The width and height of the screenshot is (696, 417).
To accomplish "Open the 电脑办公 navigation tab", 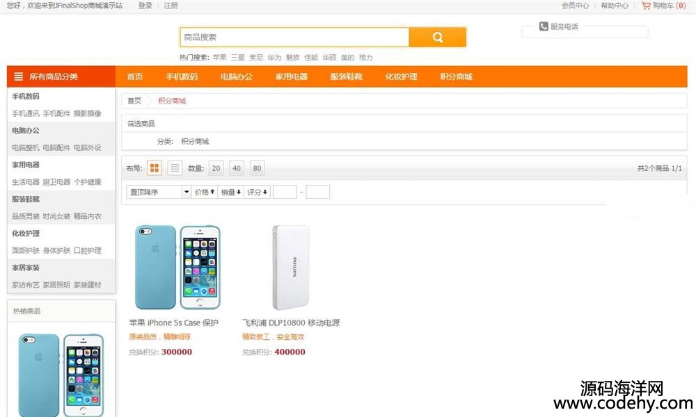I will 237,76.
